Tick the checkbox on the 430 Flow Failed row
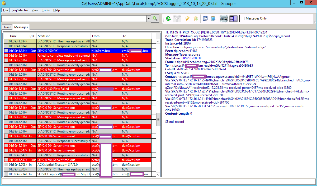 tap(6, 89)
